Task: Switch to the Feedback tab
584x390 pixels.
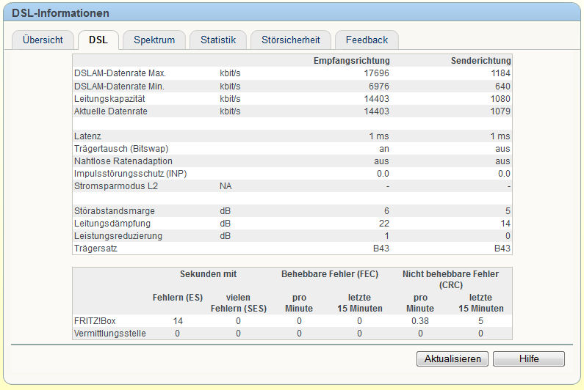Action: click(367, 40)
